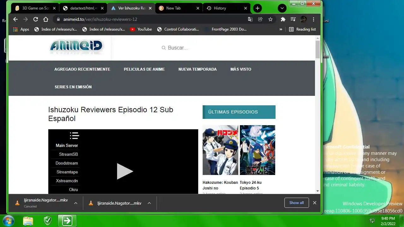Reload the current page
The height and width of the screenshot is (227, 404).
tap(36, 19)
